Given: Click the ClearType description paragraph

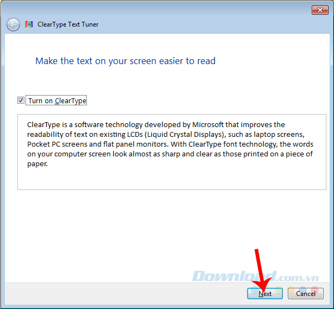Looking at the screenshot, I should (x=170, y=144).
